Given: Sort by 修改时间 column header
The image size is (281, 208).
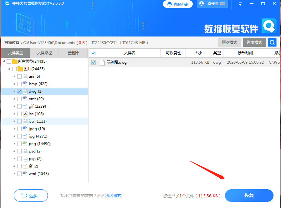Looking at the screenshot, I should click(x=245, y=53).
